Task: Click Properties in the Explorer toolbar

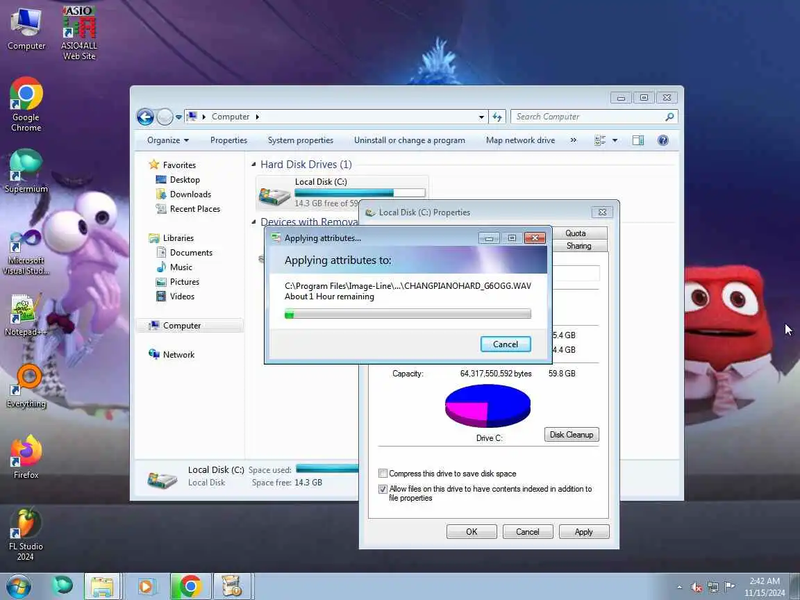Action: 228,140
